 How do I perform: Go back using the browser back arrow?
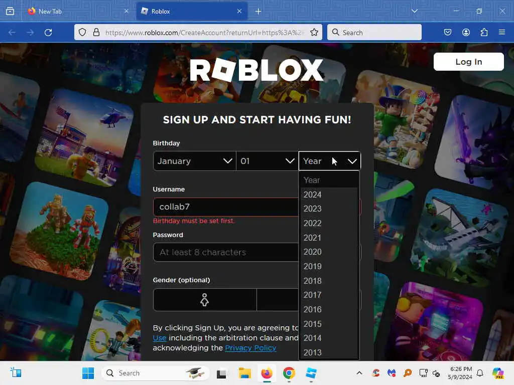[x=12, y=33]
